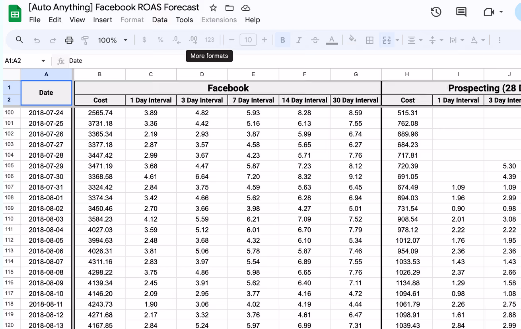Select 7 Day Interval header under Facebook
This screenshot has width=521, height=329.
pos(253,100)
